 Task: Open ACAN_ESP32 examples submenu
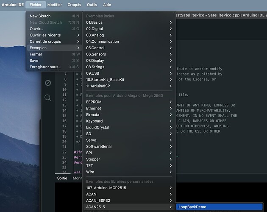coord(129,201)
